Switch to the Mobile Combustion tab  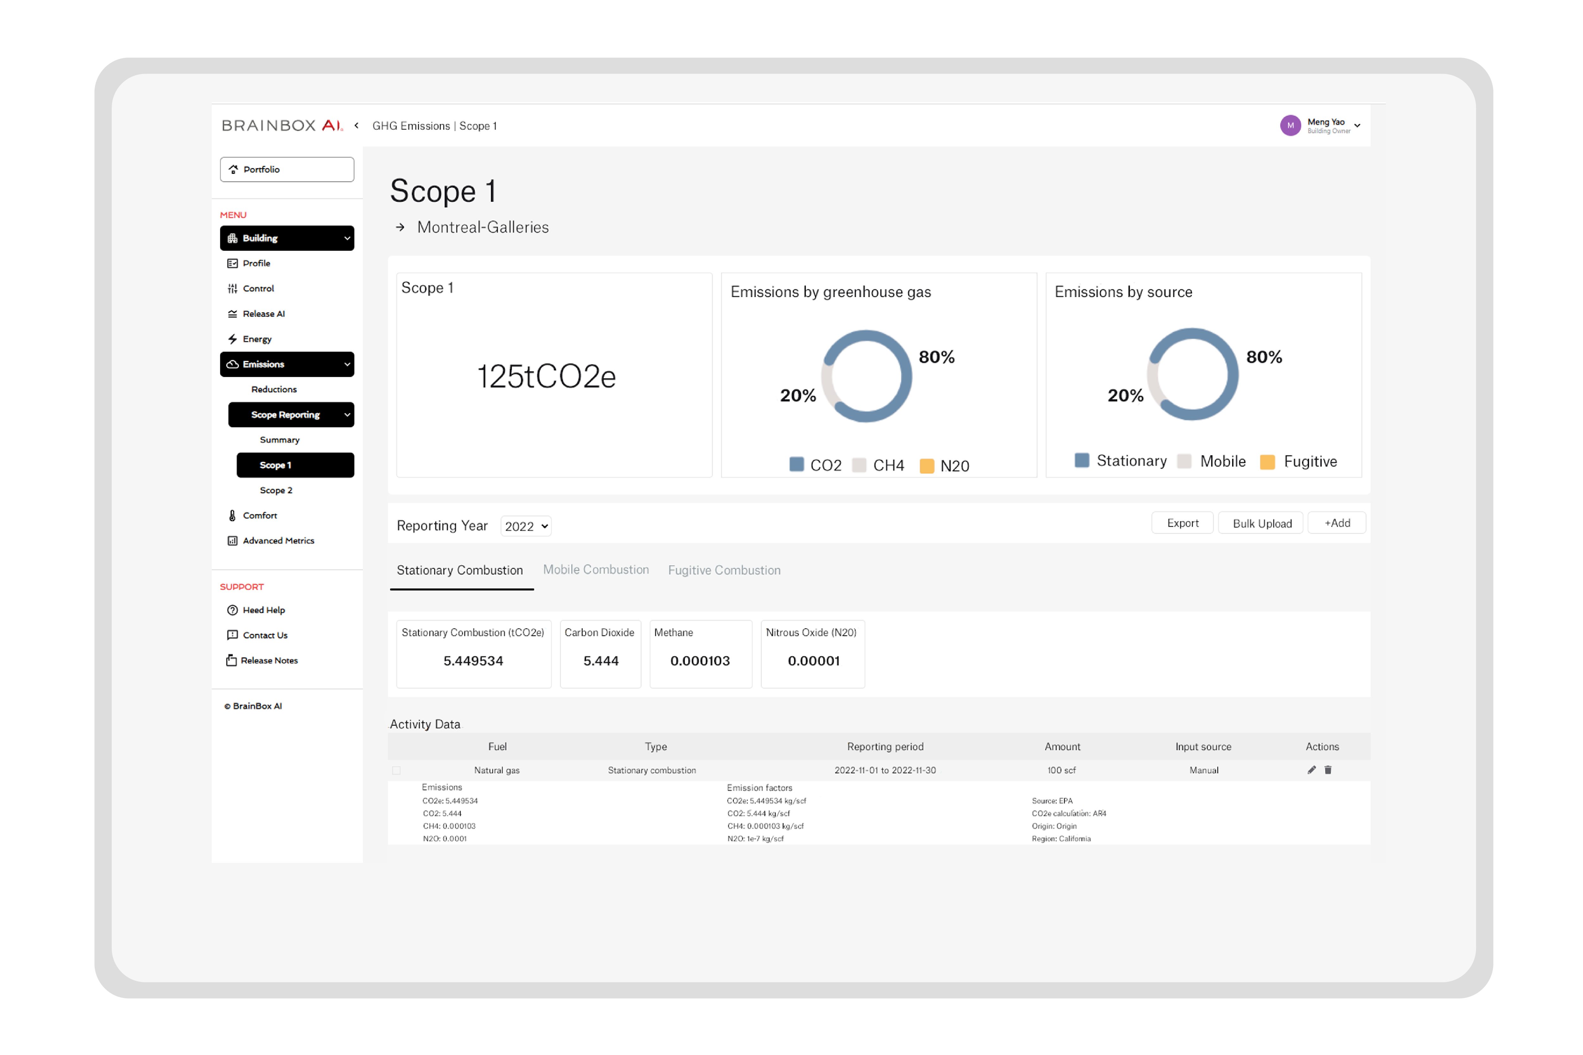coord(596,570)
